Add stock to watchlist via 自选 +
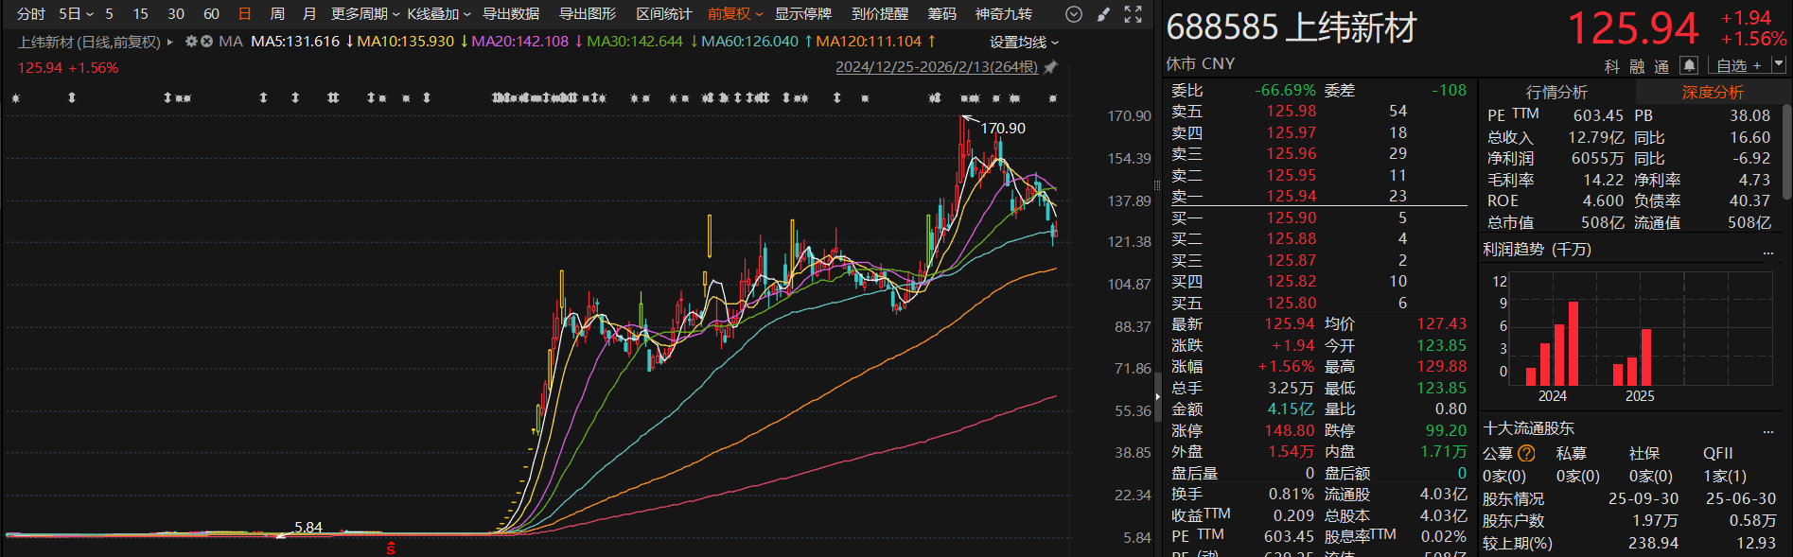 (x=1738, y=65)
